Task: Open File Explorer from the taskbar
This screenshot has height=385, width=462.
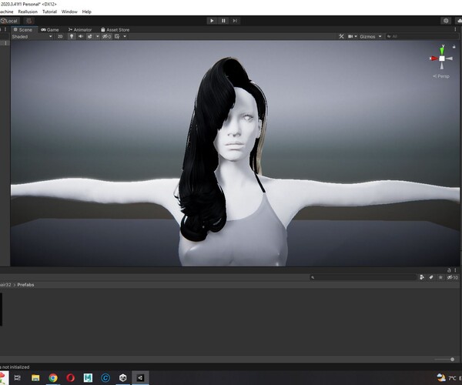Action: (35, 377)
